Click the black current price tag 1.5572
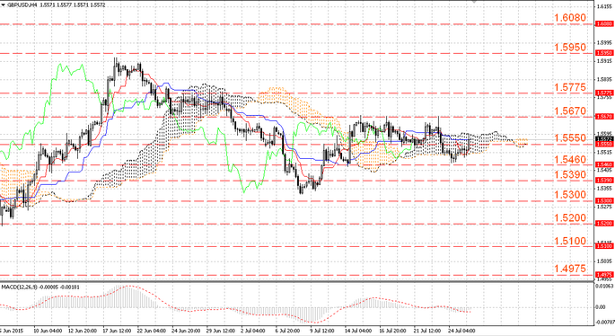The height and width of the screenshot is (336, 615). [x=604, y=139]
